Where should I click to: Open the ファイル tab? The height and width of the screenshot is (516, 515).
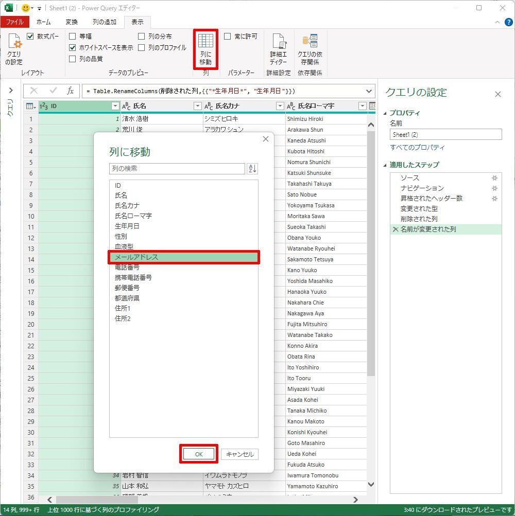coord(14,22)
